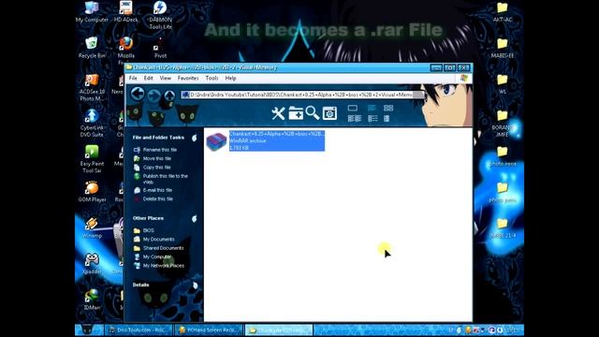The height and width of the screenshot is (337, 599).
Task: Open the AKT-AC desktop folder
Action: 503,12
